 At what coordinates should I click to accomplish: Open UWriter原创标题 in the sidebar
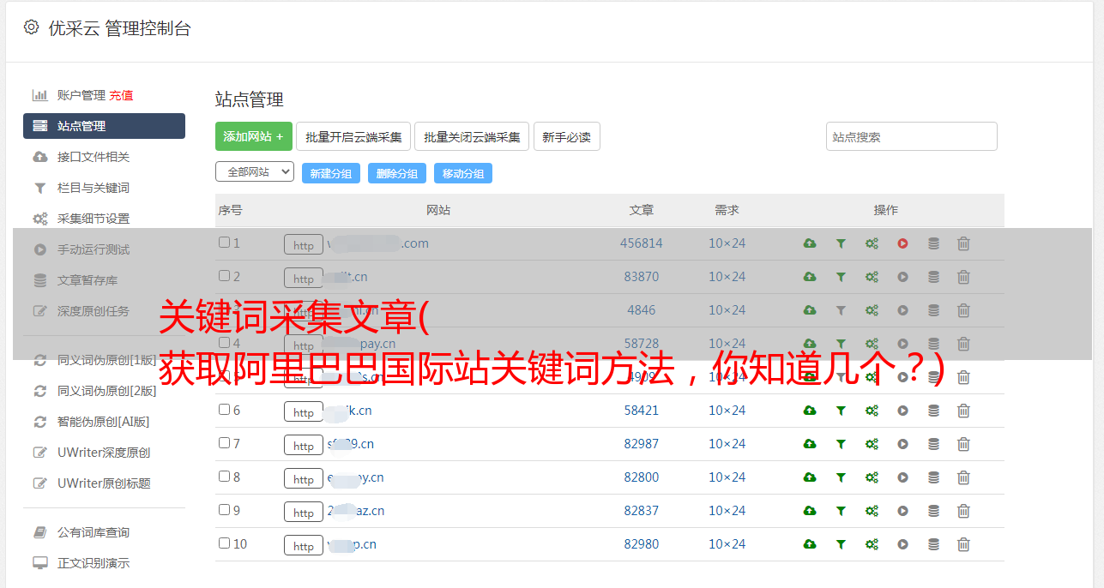click(x=104, y=483)
